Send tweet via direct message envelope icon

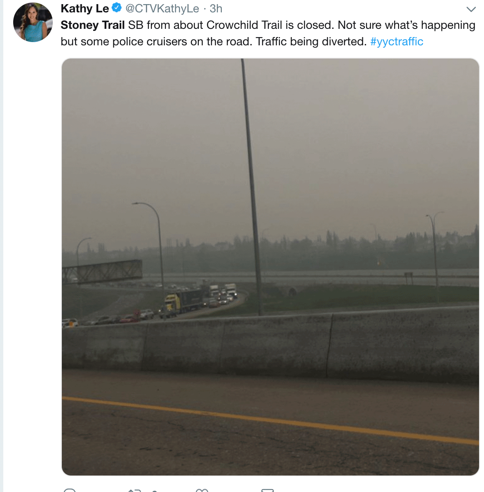point(268,490)
